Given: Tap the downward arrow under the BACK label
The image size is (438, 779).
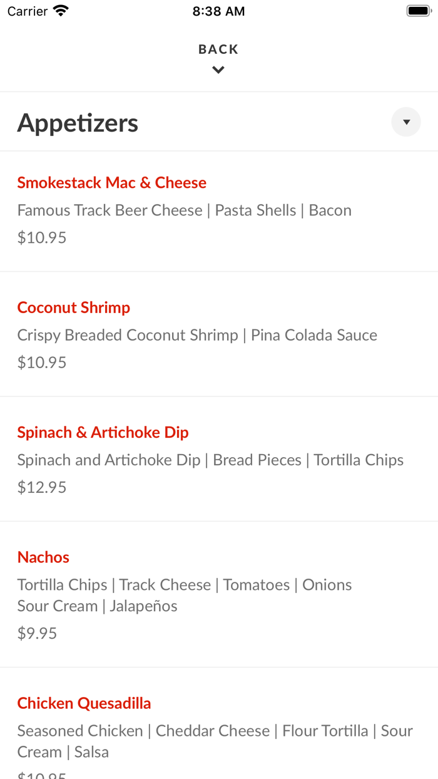Looking at the screenshot, I should tap(218, 70).
